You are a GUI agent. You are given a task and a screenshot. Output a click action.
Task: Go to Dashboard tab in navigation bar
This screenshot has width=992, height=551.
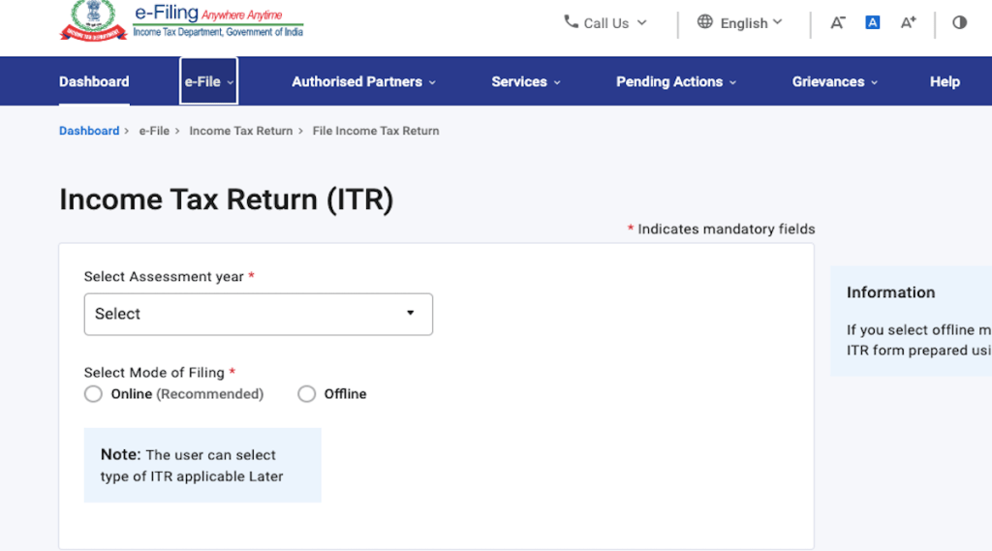click(x=94, y=81)
